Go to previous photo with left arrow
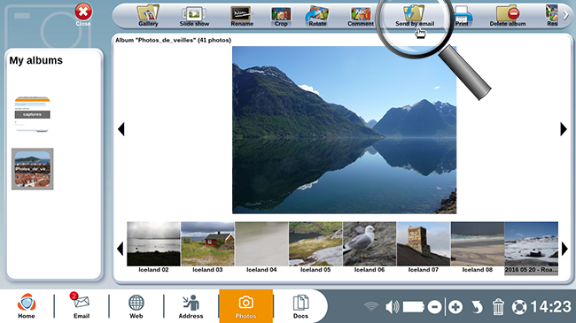This screenshot has height=323, width=576. click(121, 129)
